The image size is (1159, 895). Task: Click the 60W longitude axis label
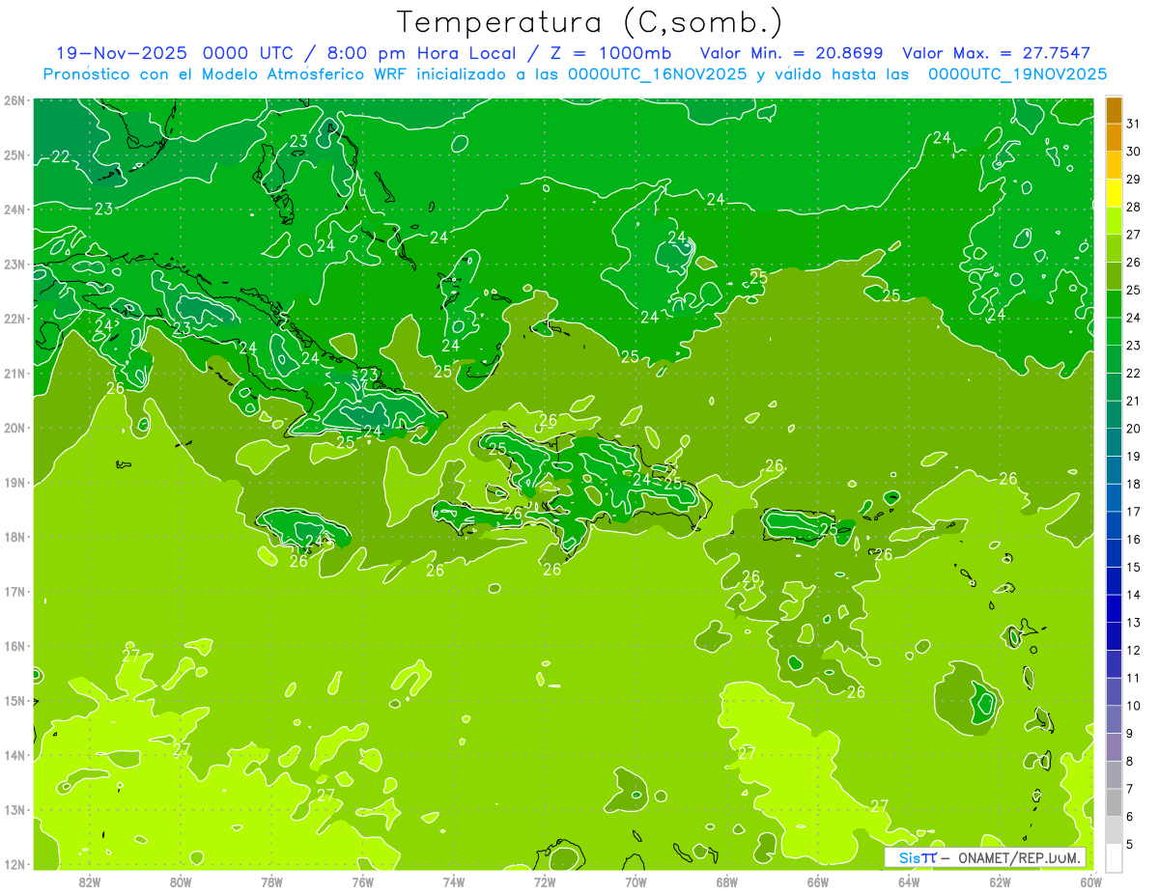pos(1090,882)
